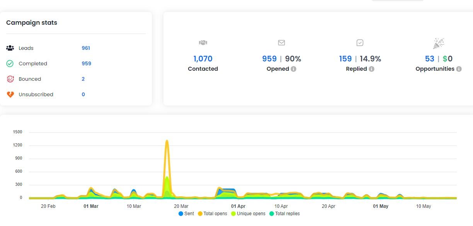Click the party popper Opportunities icon

coord(438,43)
